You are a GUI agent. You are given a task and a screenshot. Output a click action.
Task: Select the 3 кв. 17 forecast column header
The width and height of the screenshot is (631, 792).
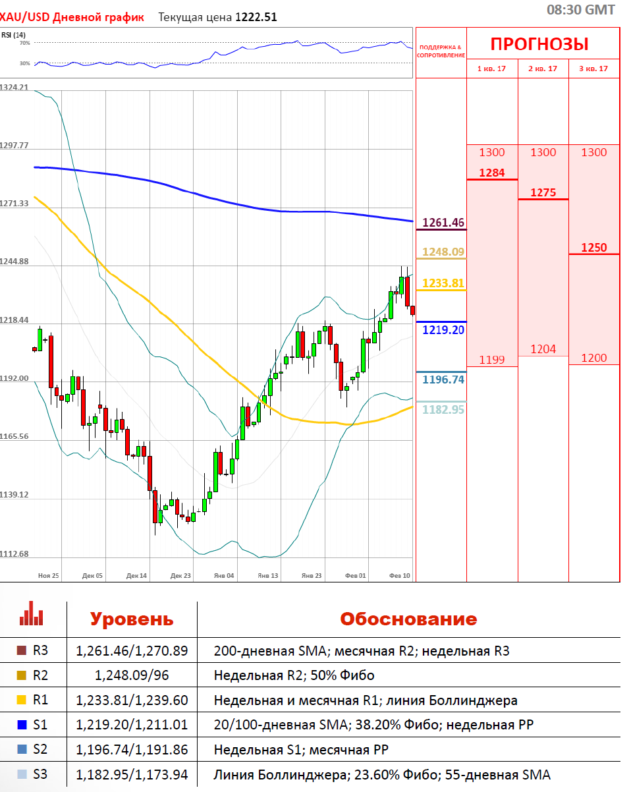pos(594,69)
